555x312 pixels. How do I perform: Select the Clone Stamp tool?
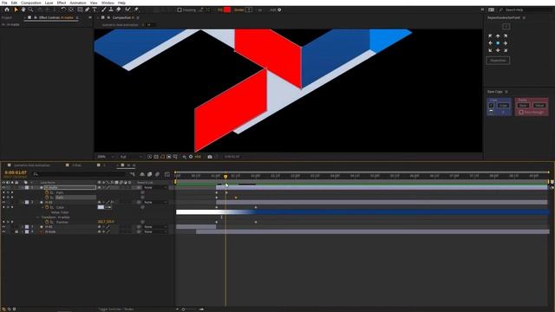pos(111,10)
